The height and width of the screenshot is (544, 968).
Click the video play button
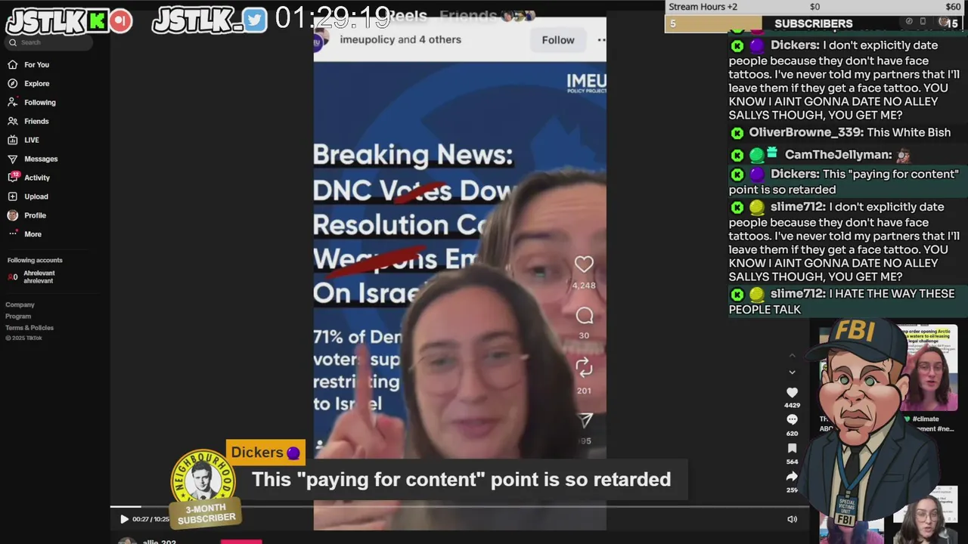pyautogui.click(x=124, y=519)
